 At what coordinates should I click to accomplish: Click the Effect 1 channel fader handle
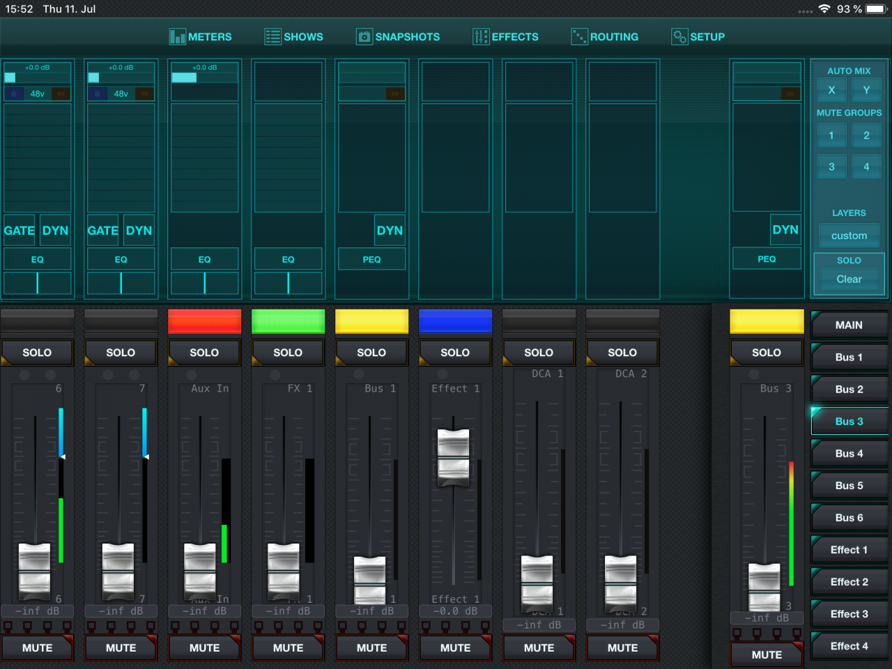point(454,457)
